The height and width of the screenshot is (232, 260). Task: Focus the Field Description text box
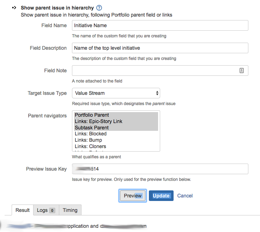[160, 48]
